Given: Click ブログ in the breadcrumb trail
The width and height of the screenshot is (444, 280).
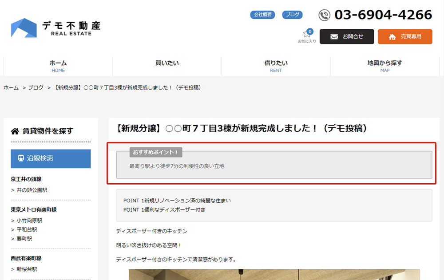Looking at the screenshot, I should pyautogui.click(x=36, y=87).
